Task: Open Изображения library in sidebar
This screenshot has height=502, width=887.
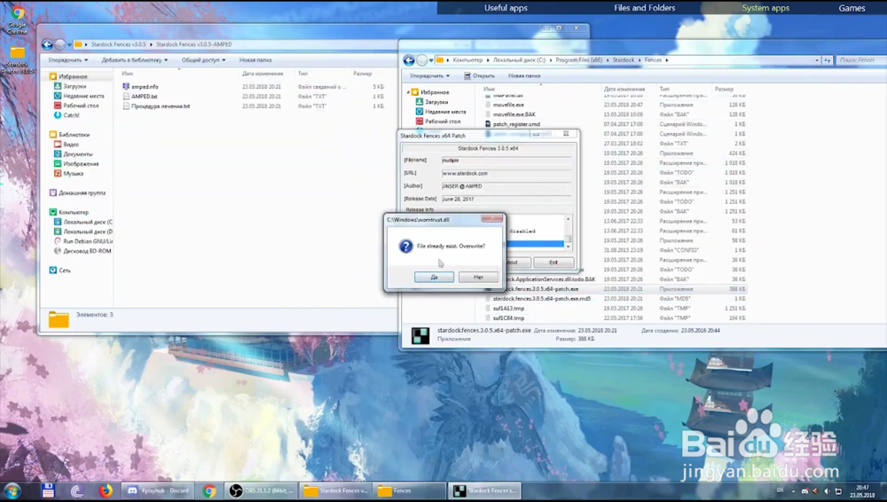Action: 81,163
